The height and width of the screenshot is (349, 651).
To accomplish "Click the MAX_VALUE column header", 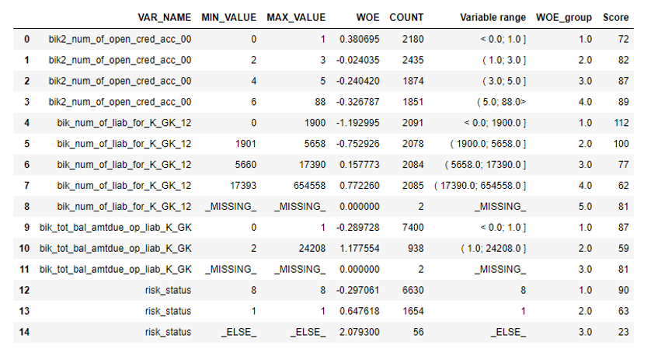I will 296,17.
